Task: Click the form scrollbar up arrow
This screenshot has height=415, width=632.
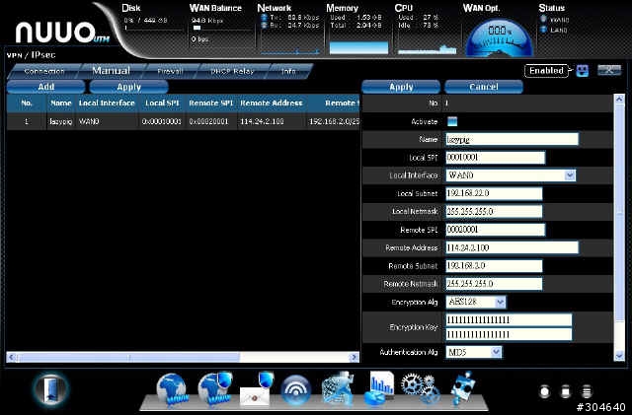Action: tap(619, 99)
